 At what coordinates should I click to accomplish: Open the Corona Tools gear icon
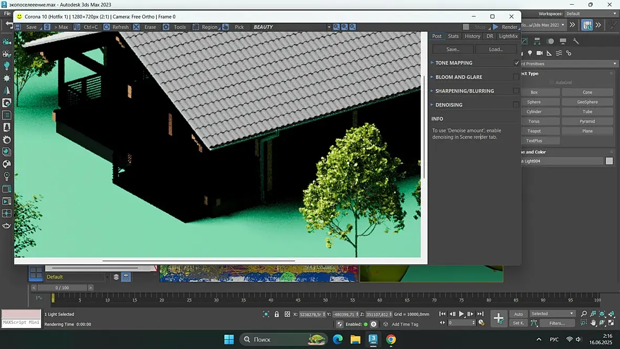click(166, 27)
